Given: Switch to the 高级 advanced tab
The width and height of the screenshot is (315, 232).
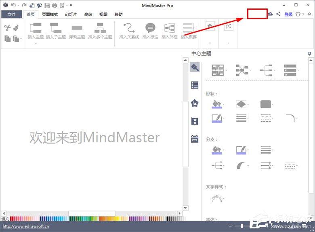Looking at the screenshot, I should tap(88, 14).
